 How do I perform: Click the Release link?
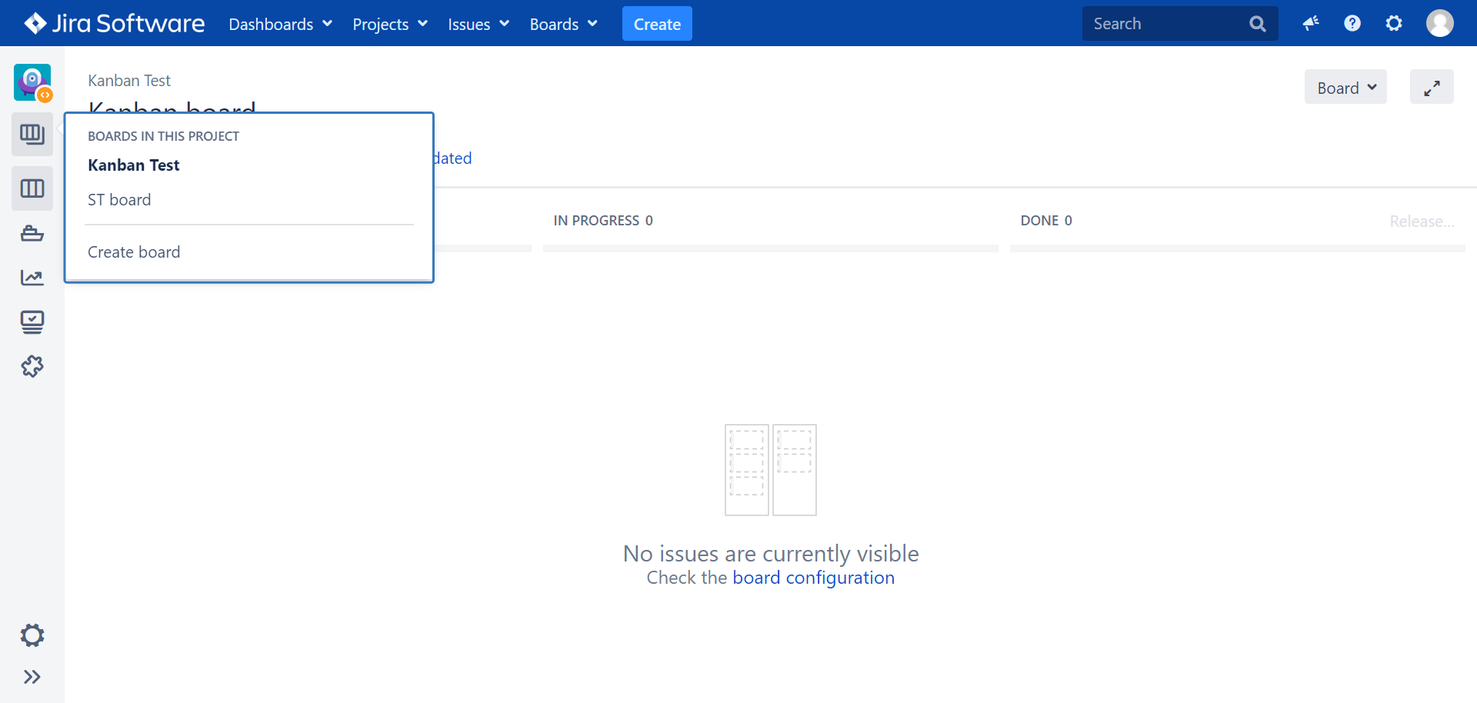click(x=1422, y=222)
